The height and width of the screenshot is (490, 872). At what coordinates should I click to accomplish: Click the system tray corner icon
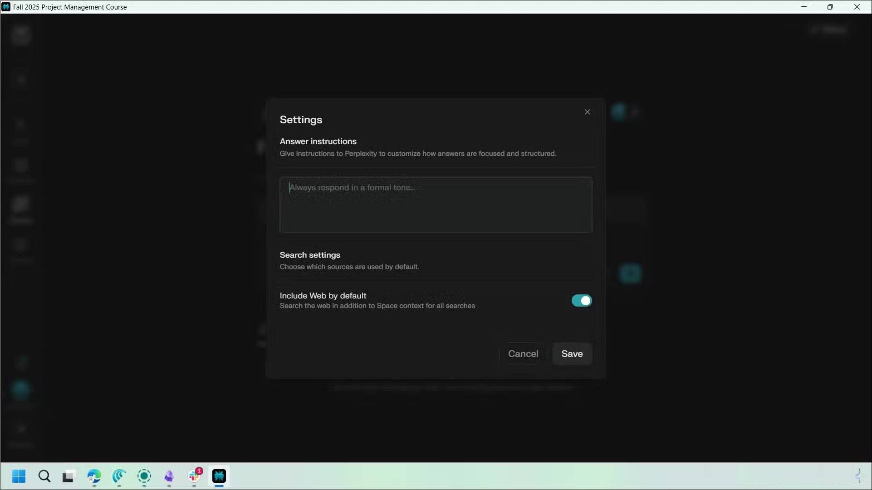click(x=858, y=476)
